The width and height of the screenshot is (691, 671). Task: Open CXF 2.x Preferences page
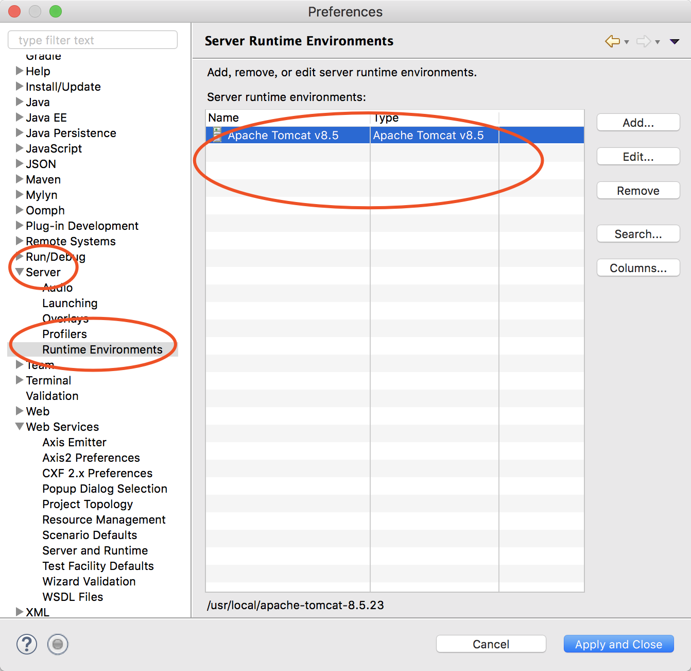[98, 473]
